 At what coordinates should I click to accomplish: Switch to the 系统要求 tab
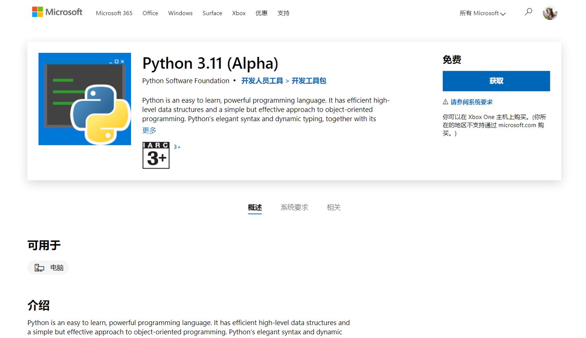click(x=294, y=208)
